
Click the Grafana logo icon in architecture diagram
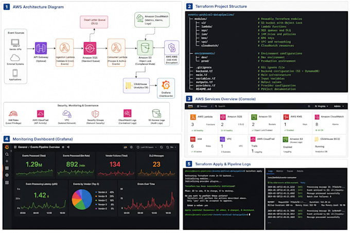tap(166, 85)
